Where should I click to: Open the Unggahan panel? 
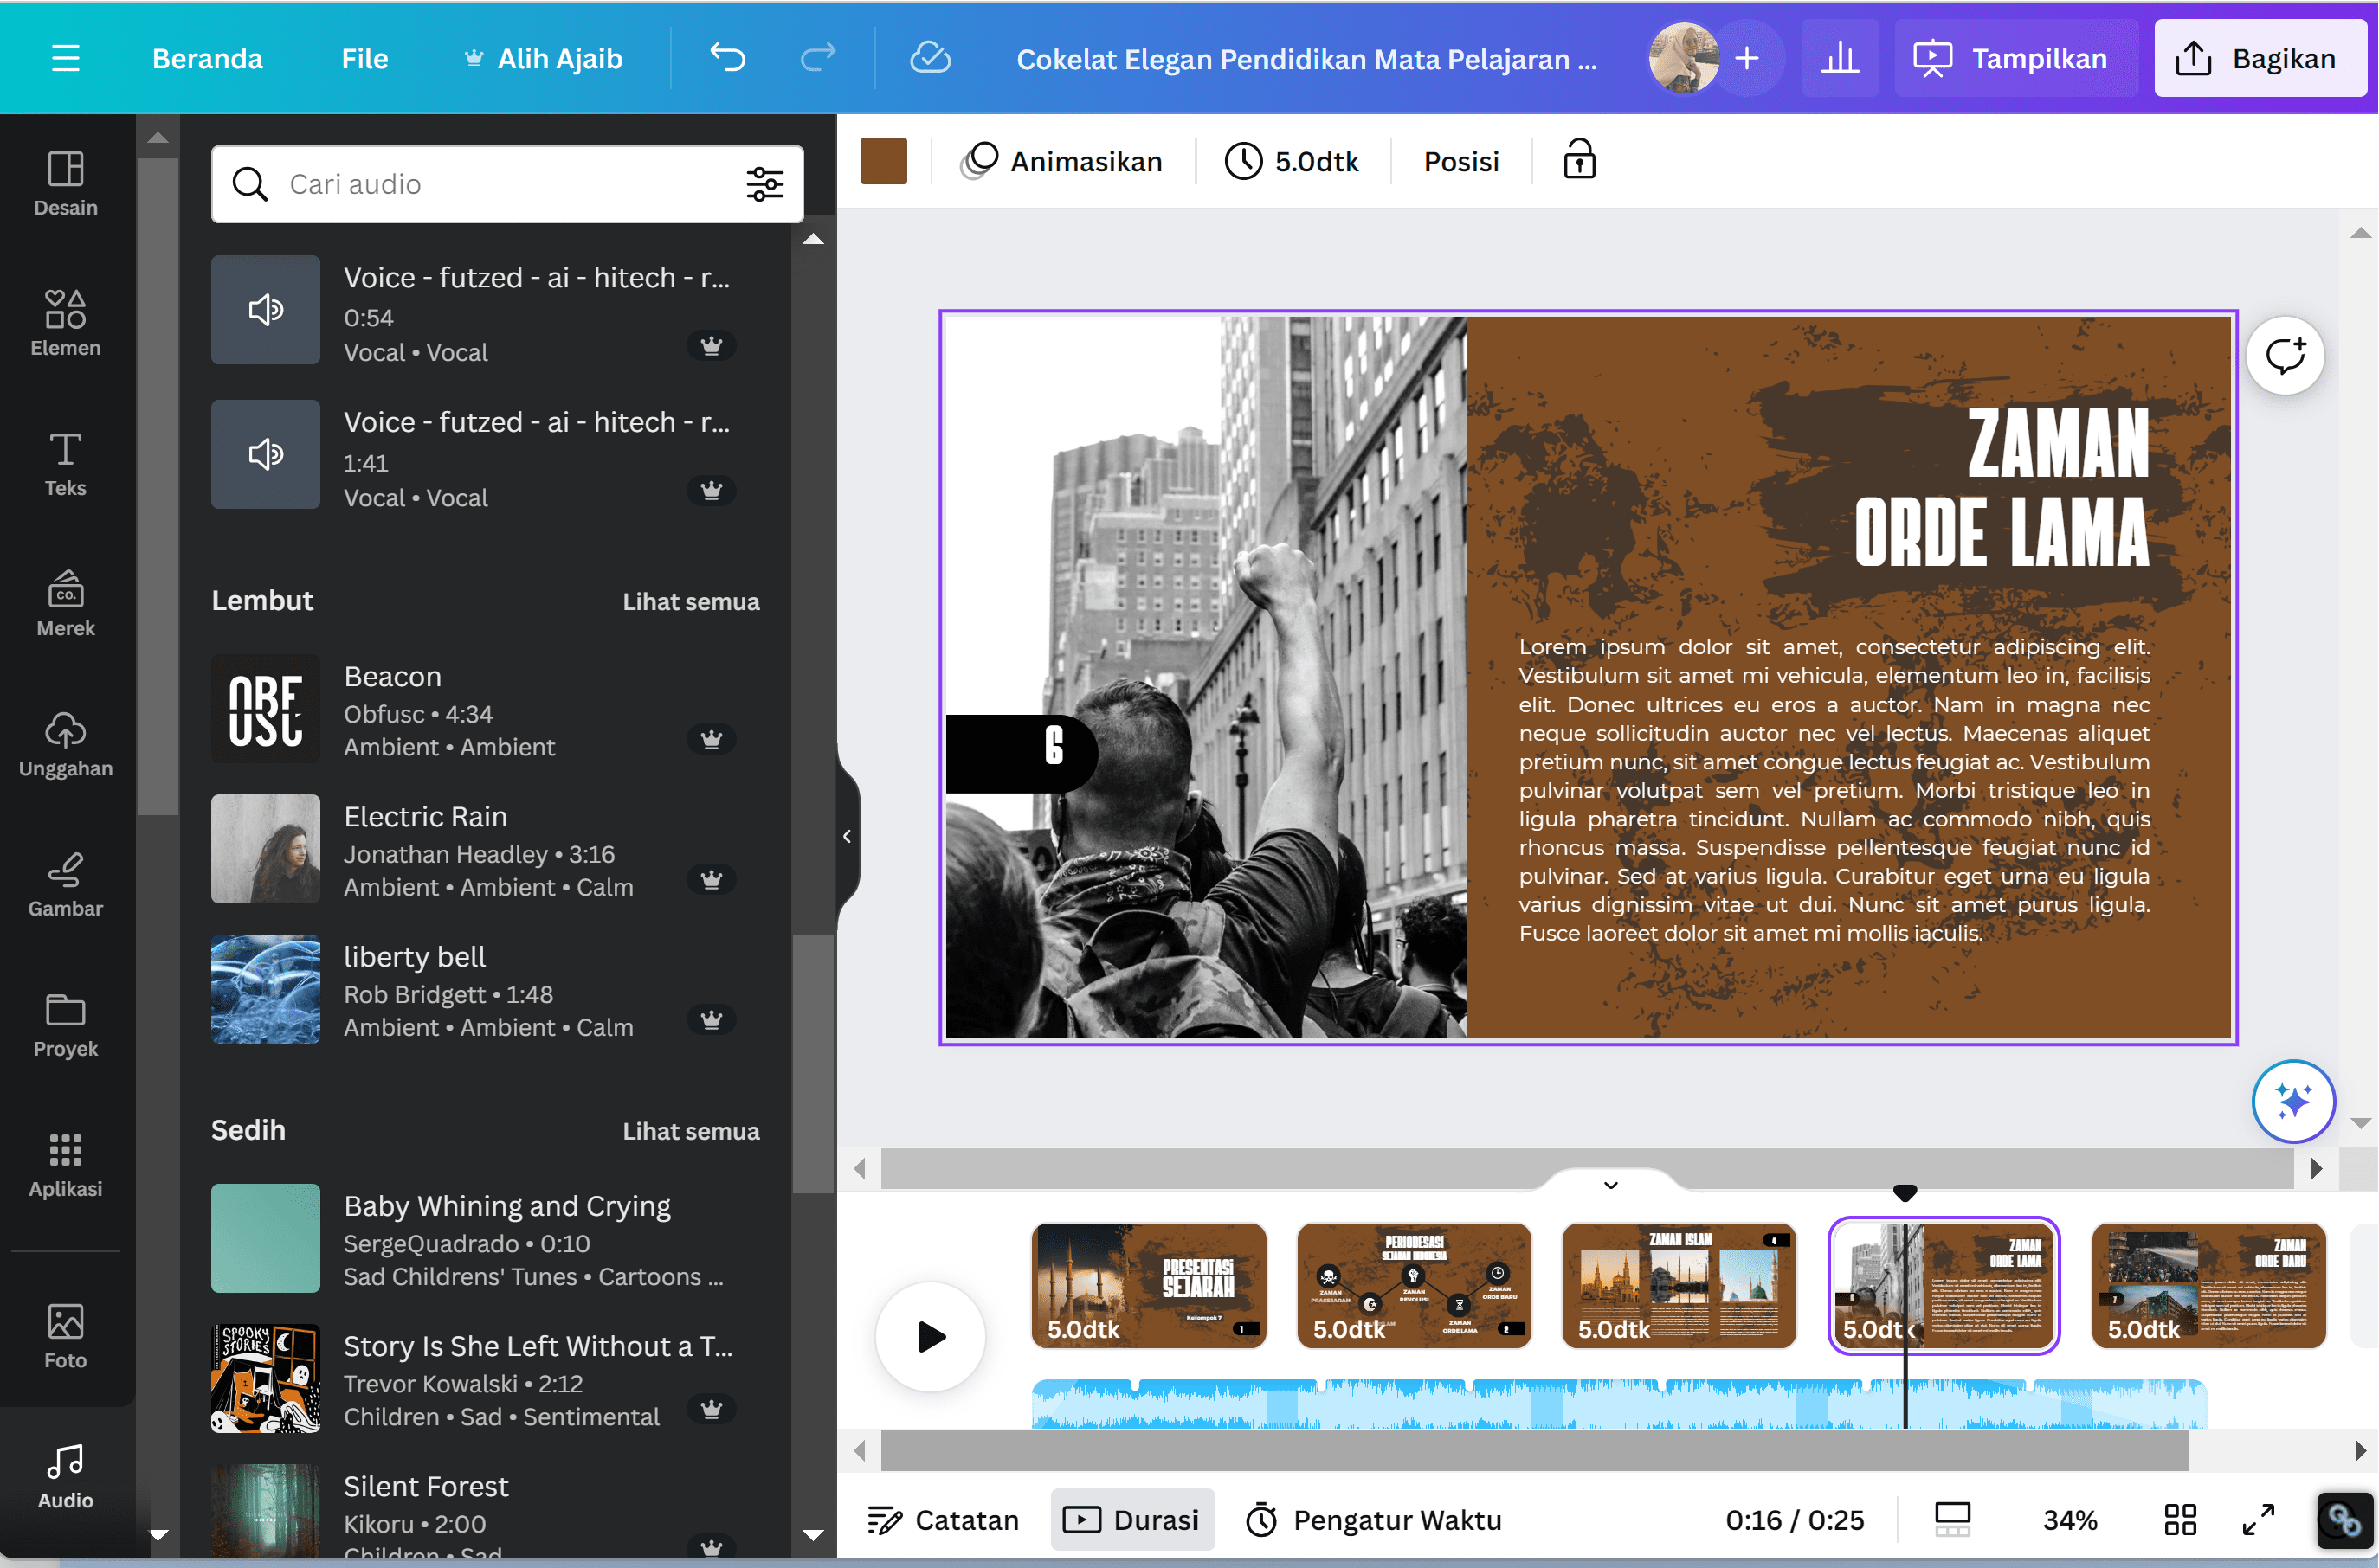tap(64, 744)
